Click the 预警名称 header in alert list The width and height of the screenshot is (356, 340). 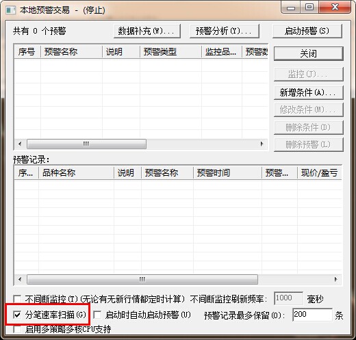71,52
